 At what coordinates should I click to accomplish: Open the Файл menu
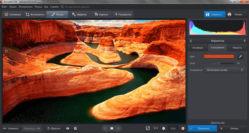4,7
